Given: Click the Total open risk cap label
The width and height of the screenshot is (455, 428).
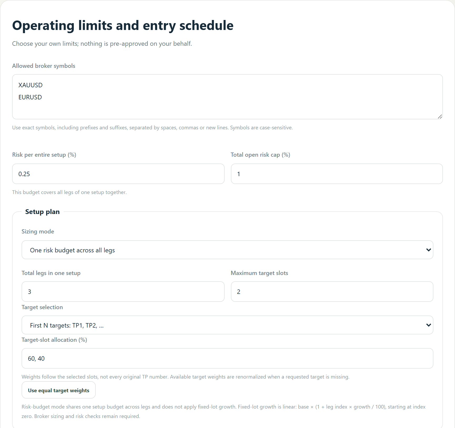Looking at the screenshot, I should 260,155.
